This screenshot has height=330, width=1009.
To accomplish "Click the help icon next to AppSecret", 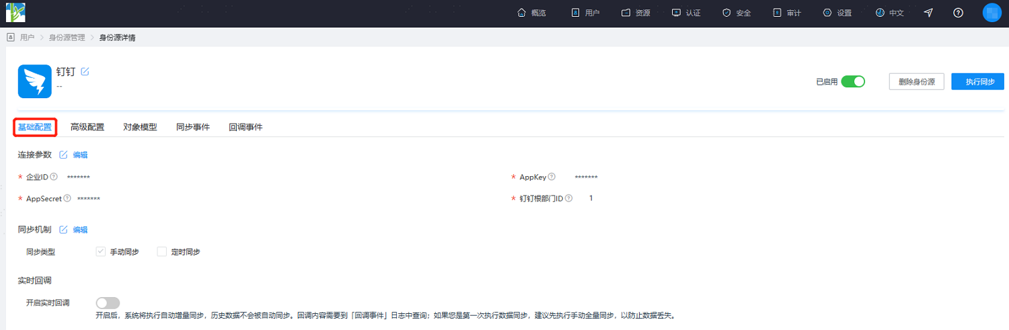I will click(x=67, y=198).
